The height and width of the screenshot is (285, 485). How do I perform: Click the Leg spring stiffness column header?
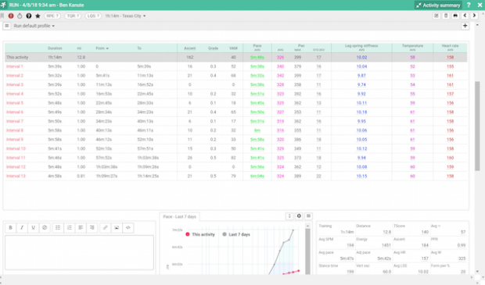click(361, 46)
